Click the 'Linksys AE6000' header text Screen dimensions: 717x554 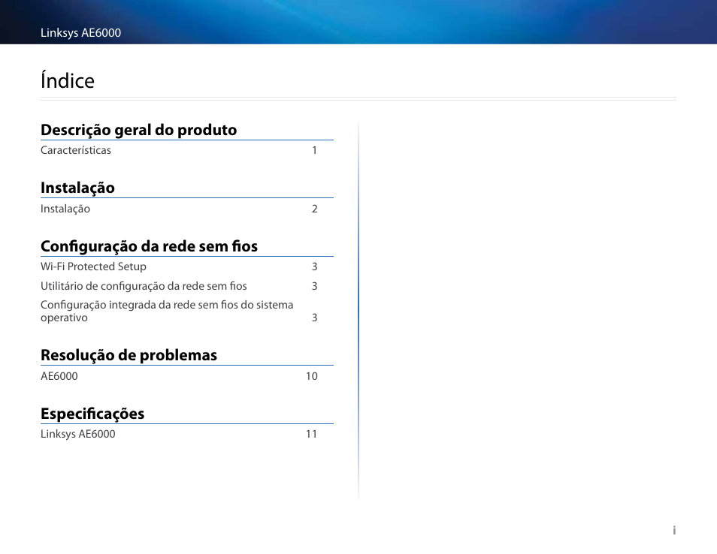(x=81, y=33)
